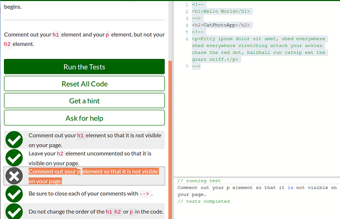Click the <h2>CatPhotoApp</h2> code line
This screenshot has width=340, height=219.
[221, 25]
